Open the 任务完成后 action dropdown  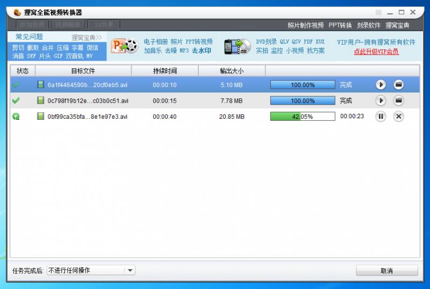pyautogui.click(x=130, y=271)
